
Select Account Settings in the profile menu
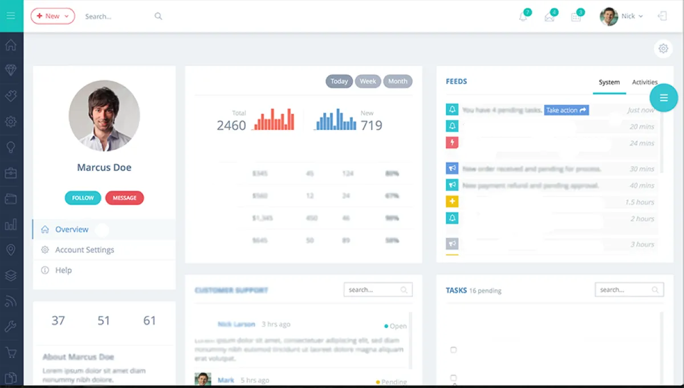84,250
